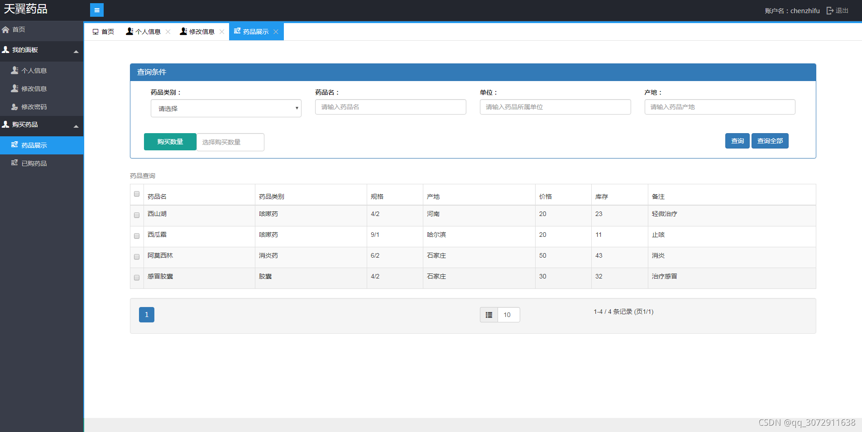Click the account name chenzhifu
This screenshot has height=432, width=862.
pyautogui.click(x=805, y=10)
